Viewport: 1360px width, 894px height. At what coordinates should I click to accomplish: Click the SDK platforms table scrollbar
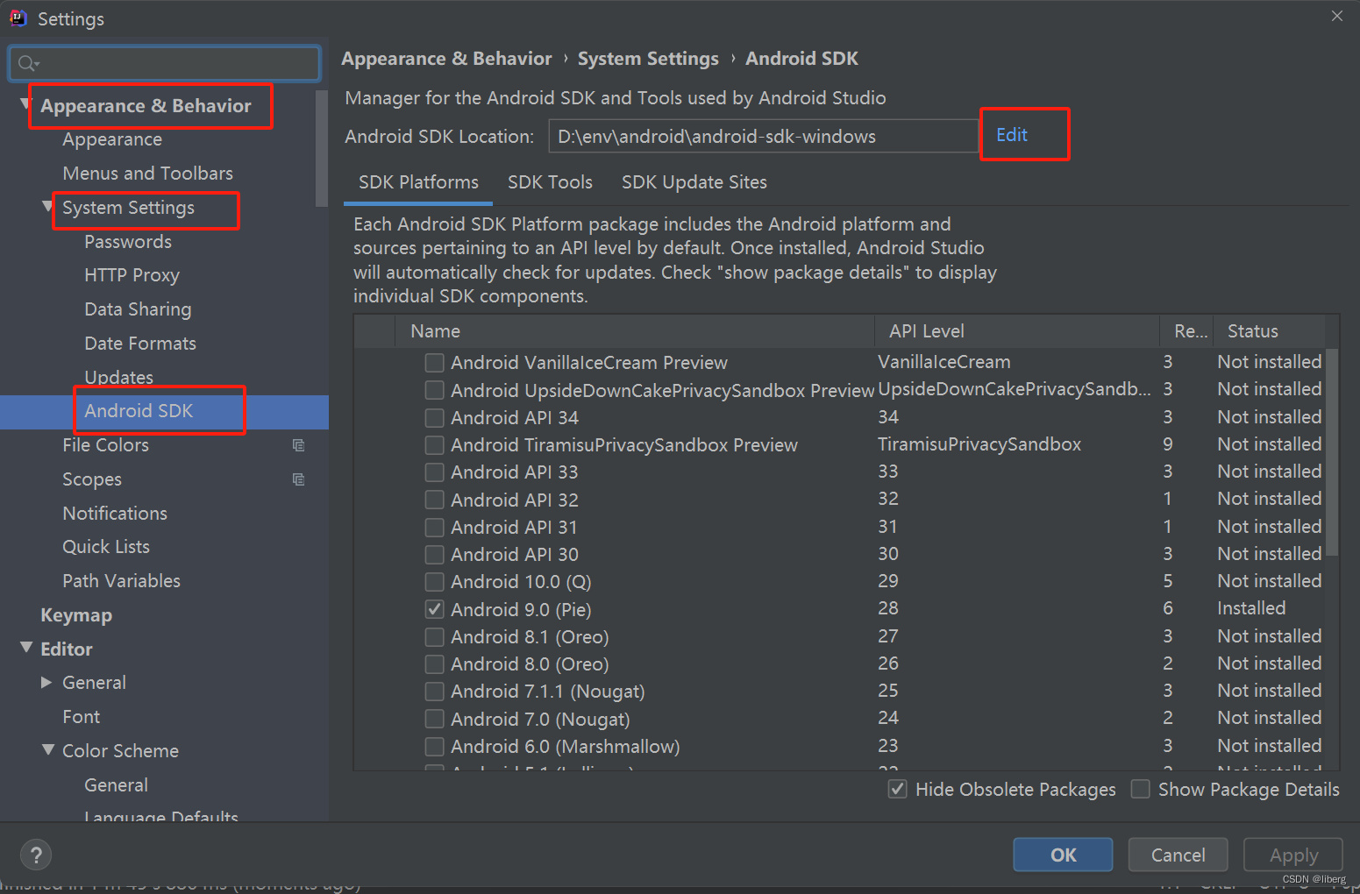click(1332, 451)
